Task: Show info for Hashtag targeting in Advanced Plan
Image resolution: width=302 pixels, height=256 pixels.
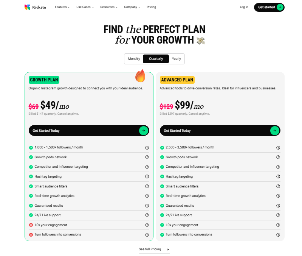Action: (x=278, y=176)
